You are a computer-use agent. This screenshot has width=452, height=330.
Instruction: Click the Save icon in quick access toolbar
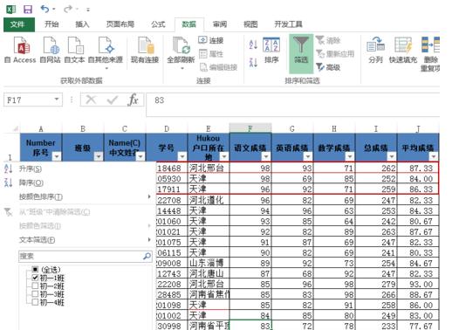[28, 10]
